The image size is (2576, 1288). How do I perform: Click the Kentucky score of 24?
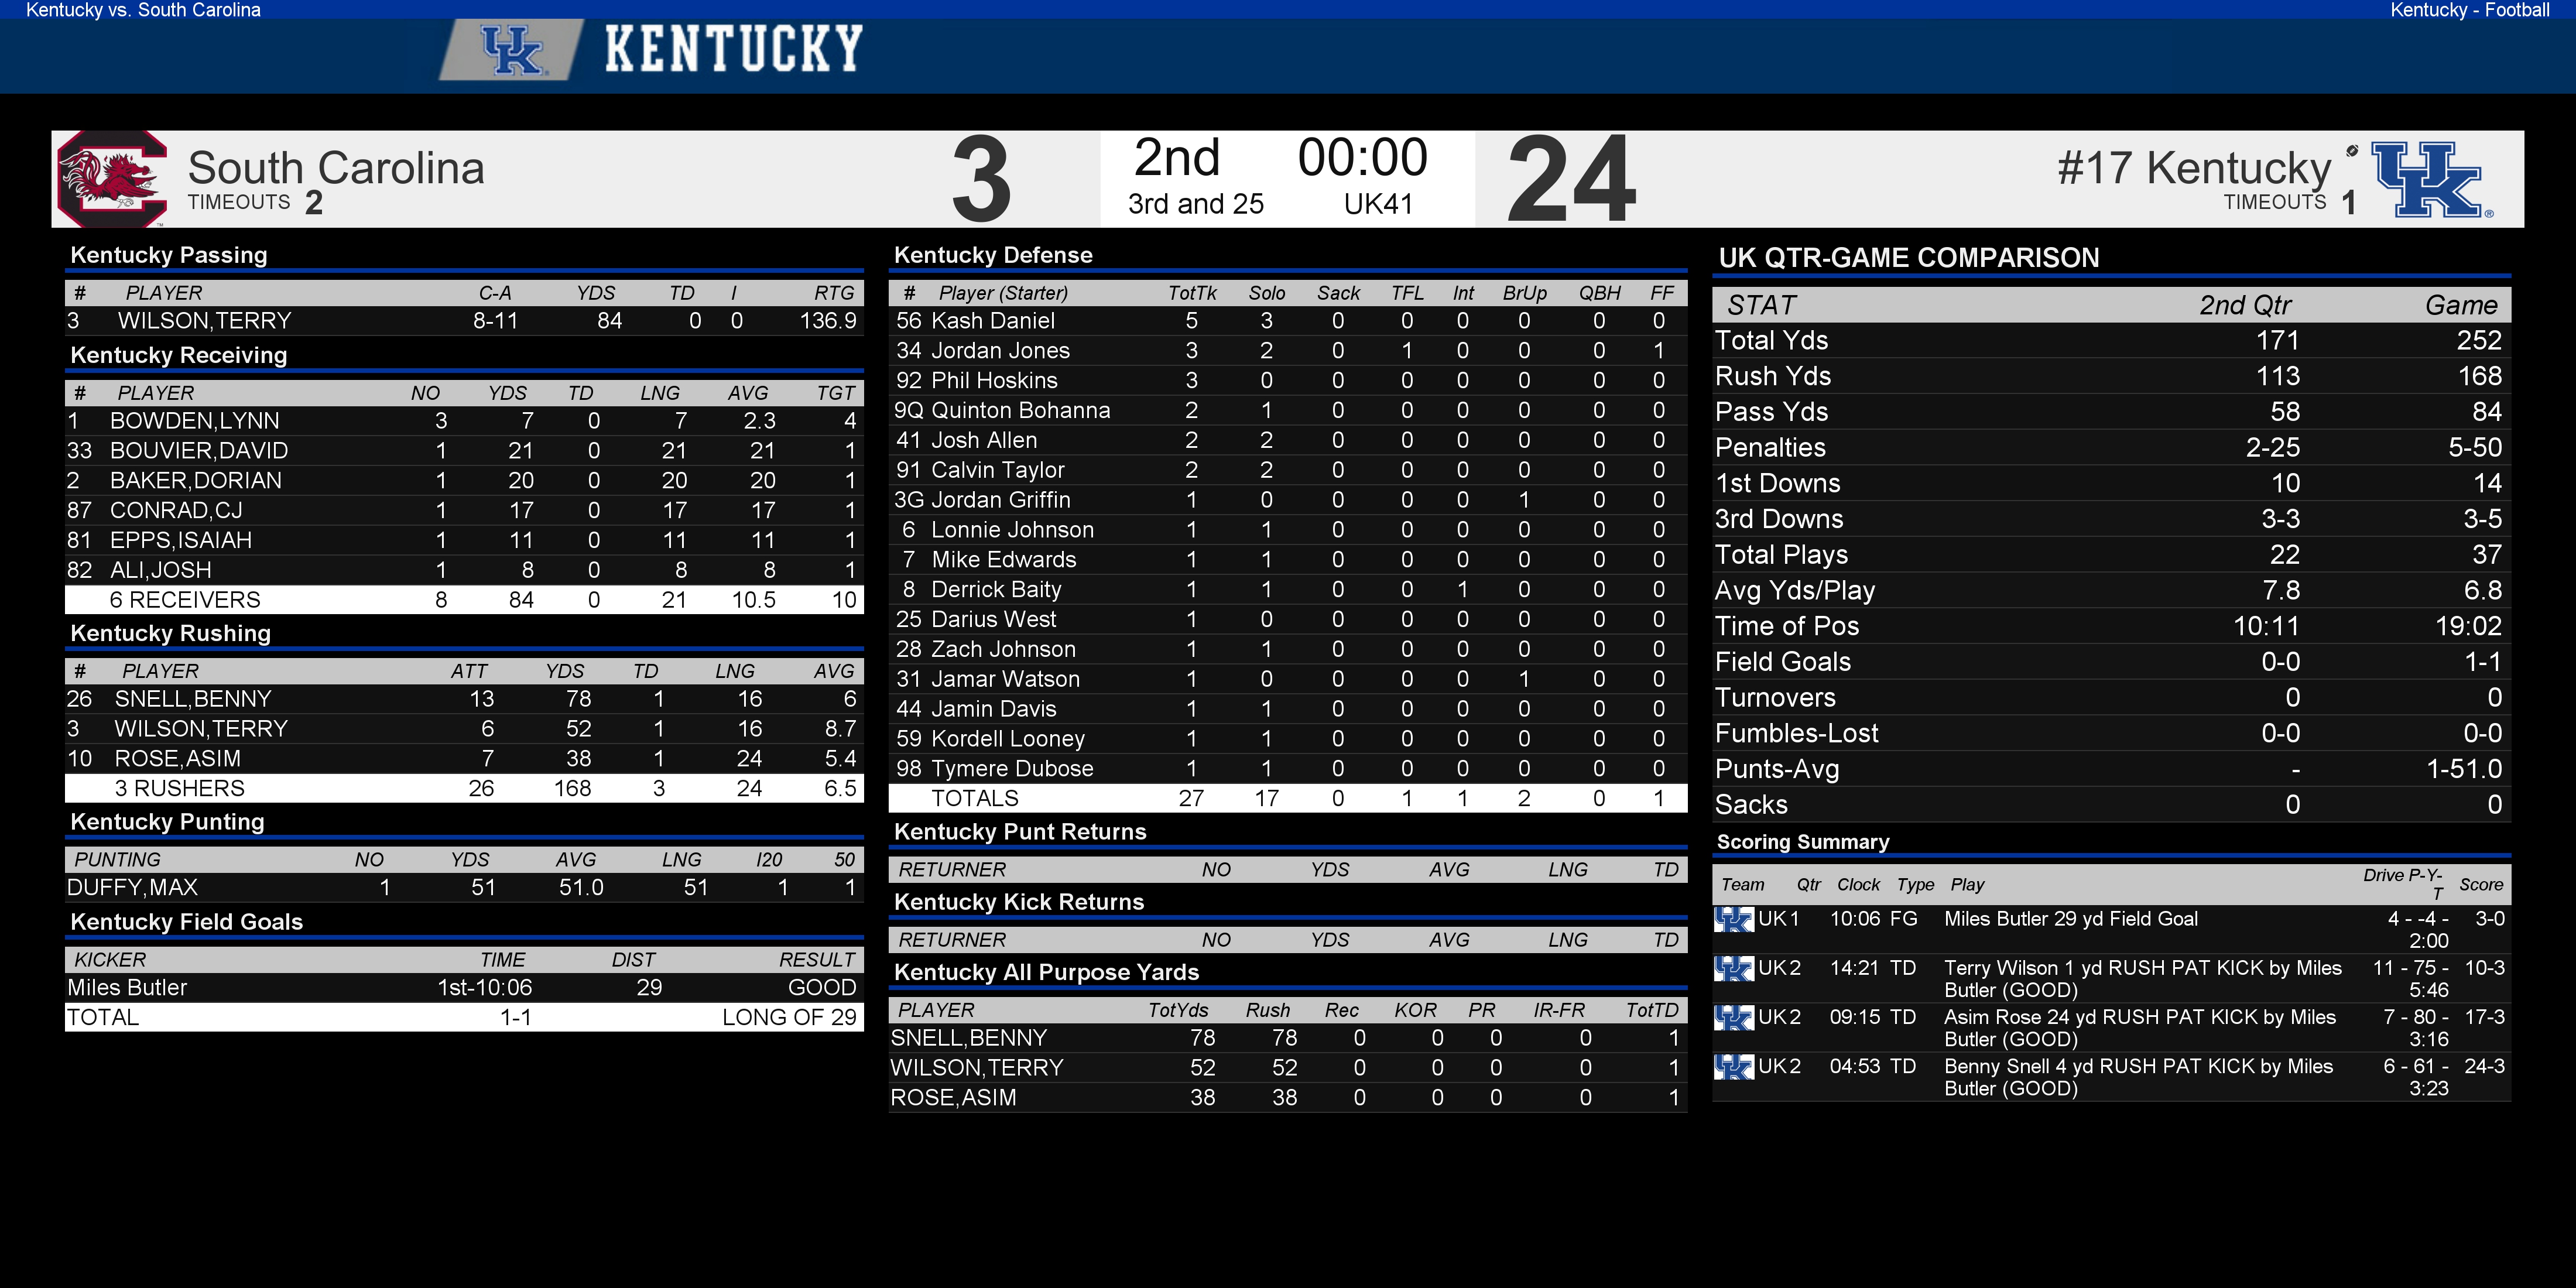1570,180
